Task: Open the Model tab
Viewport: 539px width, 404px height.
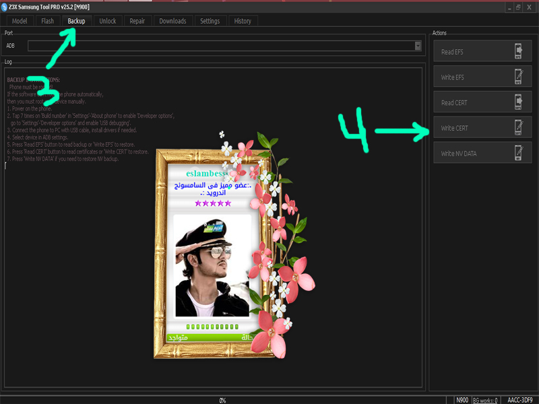Action: [20, 21]
